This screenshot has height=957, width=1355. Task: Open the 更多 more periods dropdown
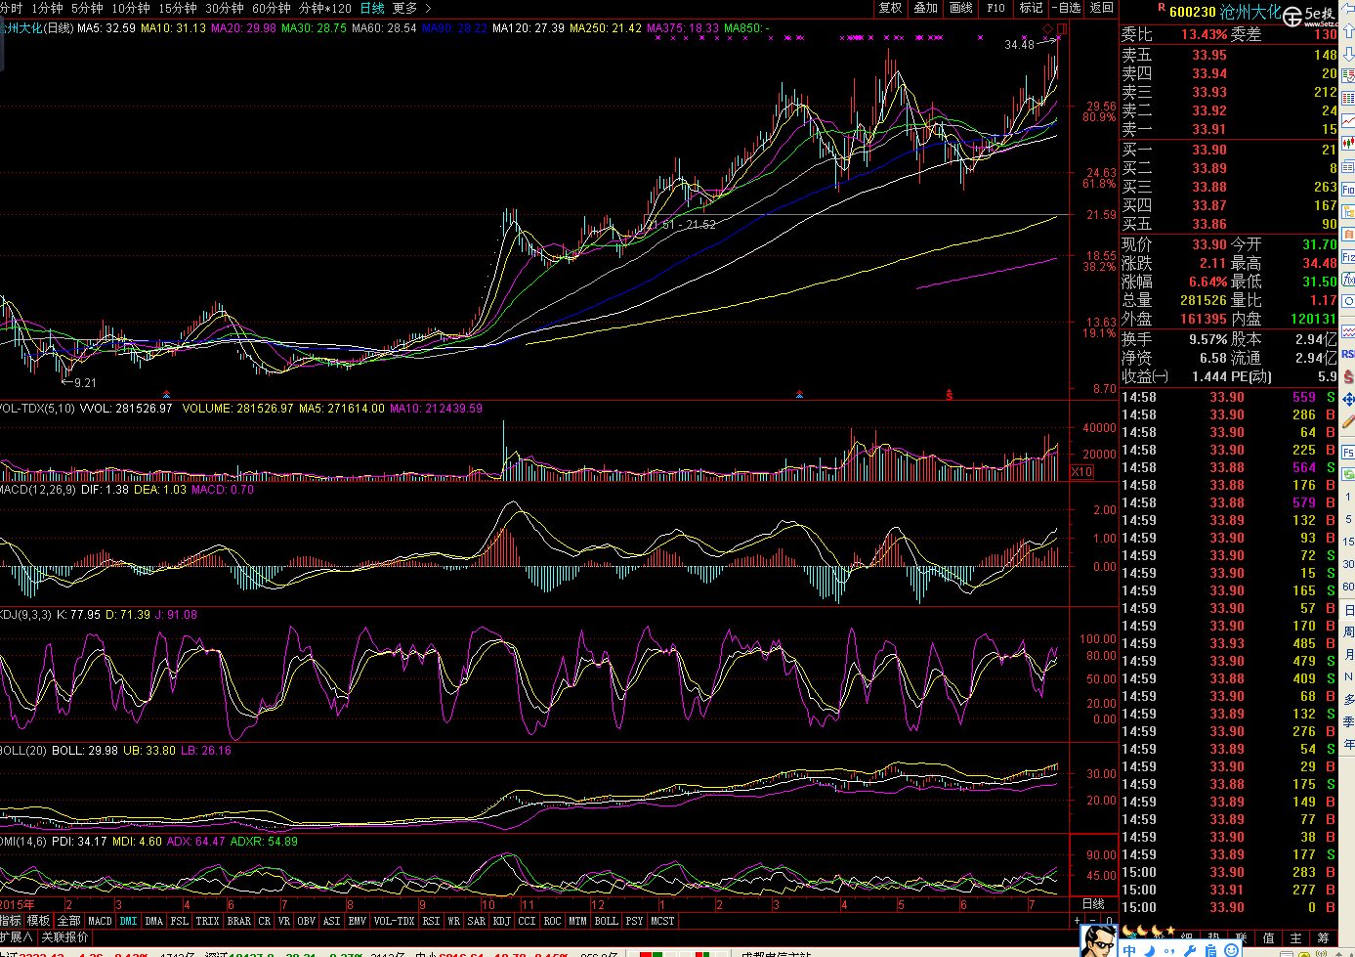point(404,8)
